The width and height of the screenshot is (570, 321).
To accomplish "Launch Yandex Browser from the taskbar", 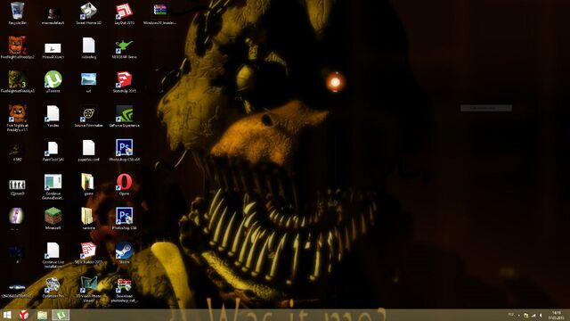I will (24, 315).
